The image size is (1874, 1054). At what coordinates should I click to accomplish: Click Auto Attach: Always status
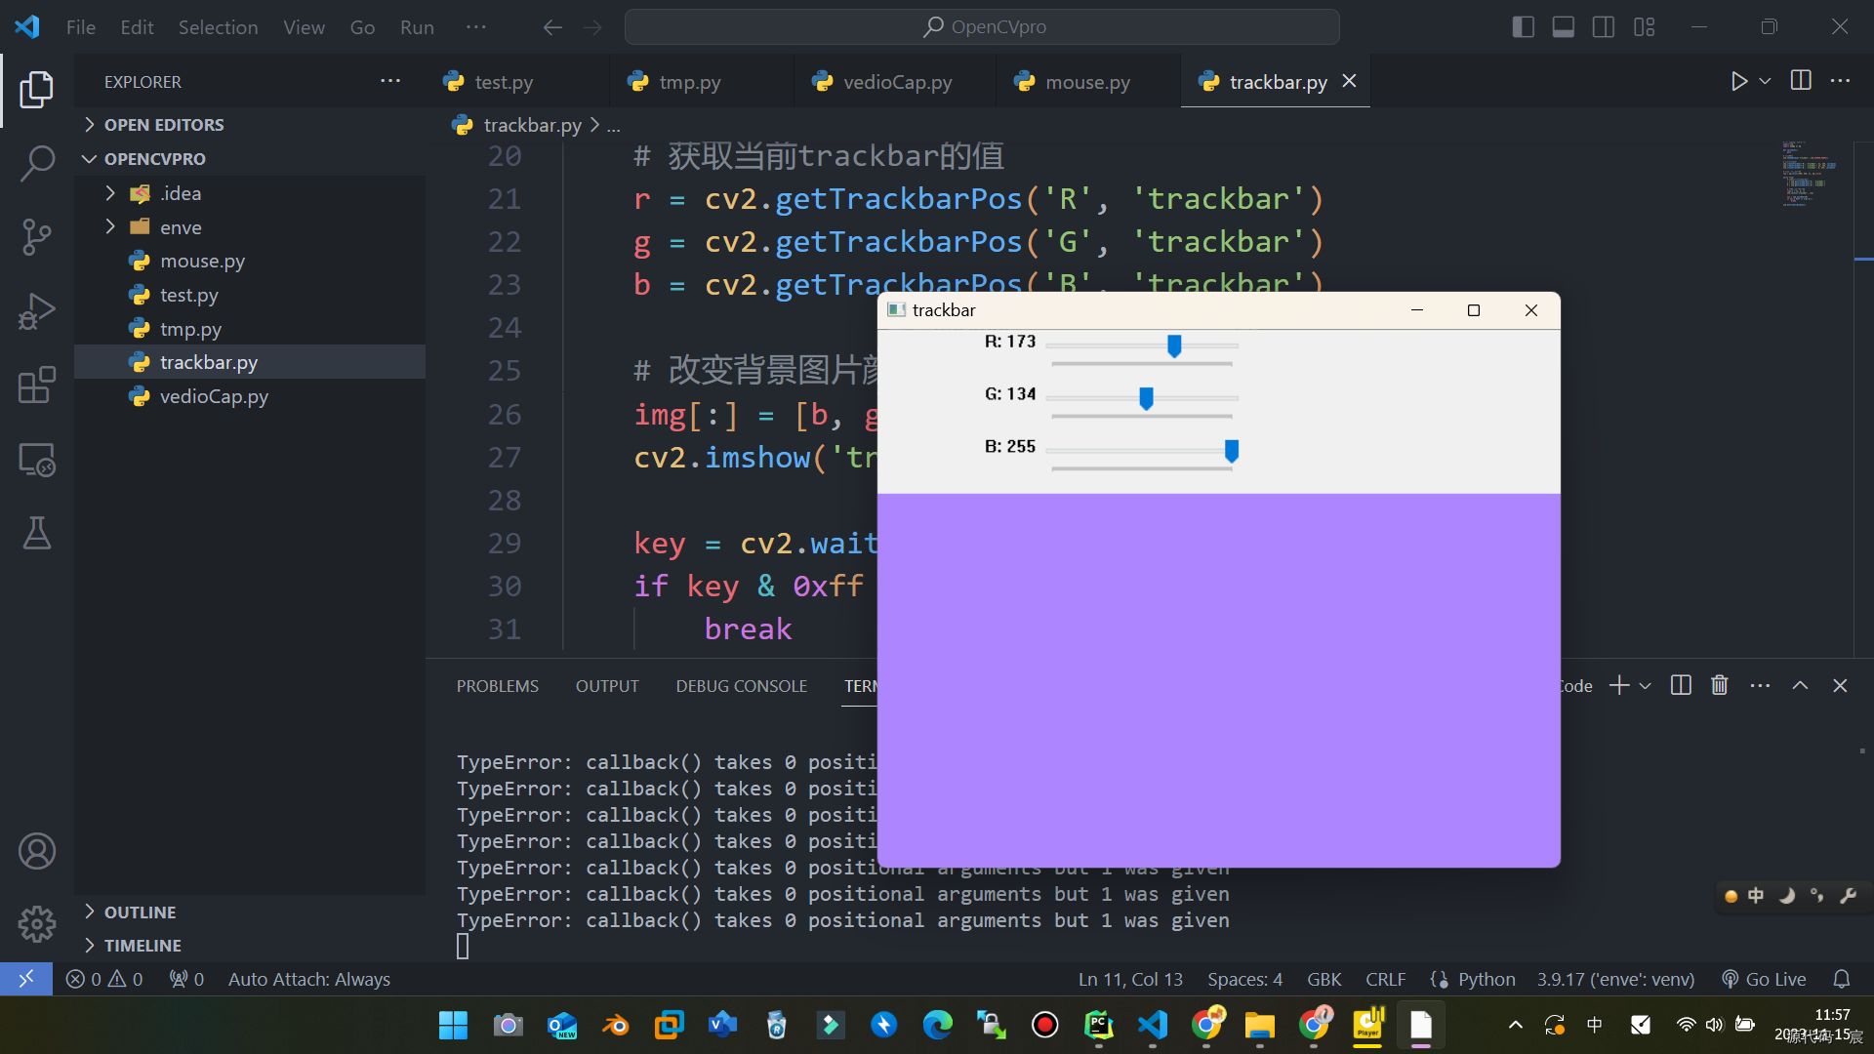click(x=308, y=979)
